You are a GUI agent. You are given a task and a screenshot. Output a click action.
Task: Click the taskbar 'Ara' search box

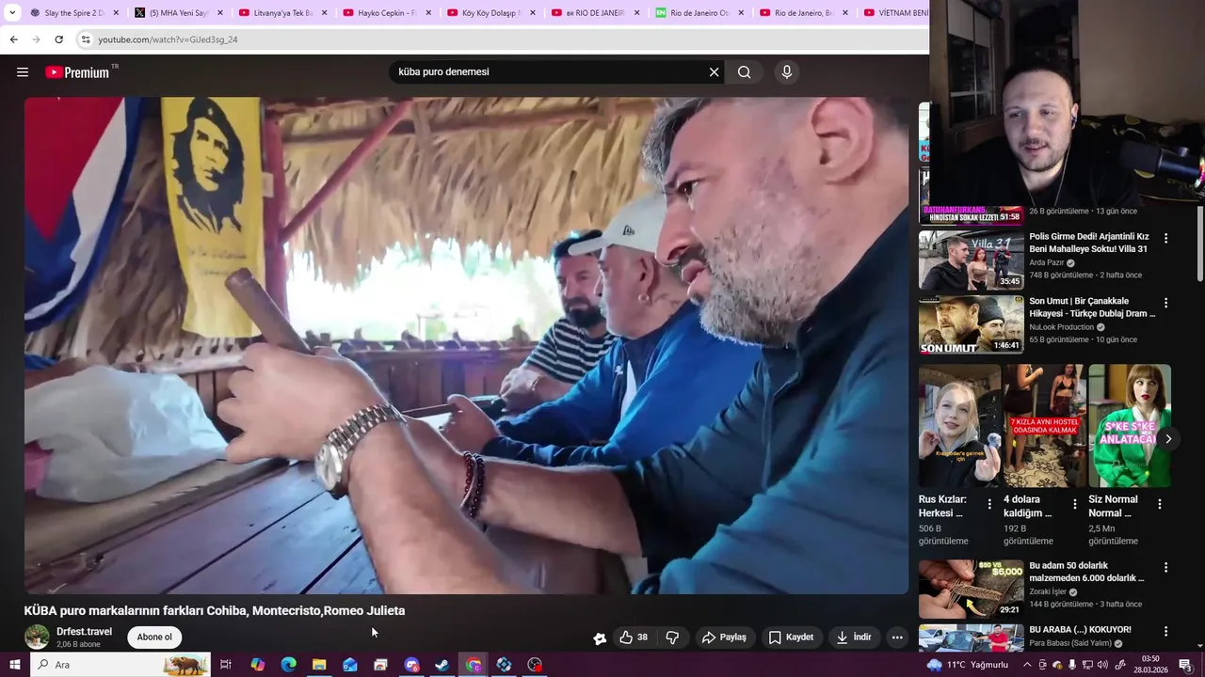point(121,665)
